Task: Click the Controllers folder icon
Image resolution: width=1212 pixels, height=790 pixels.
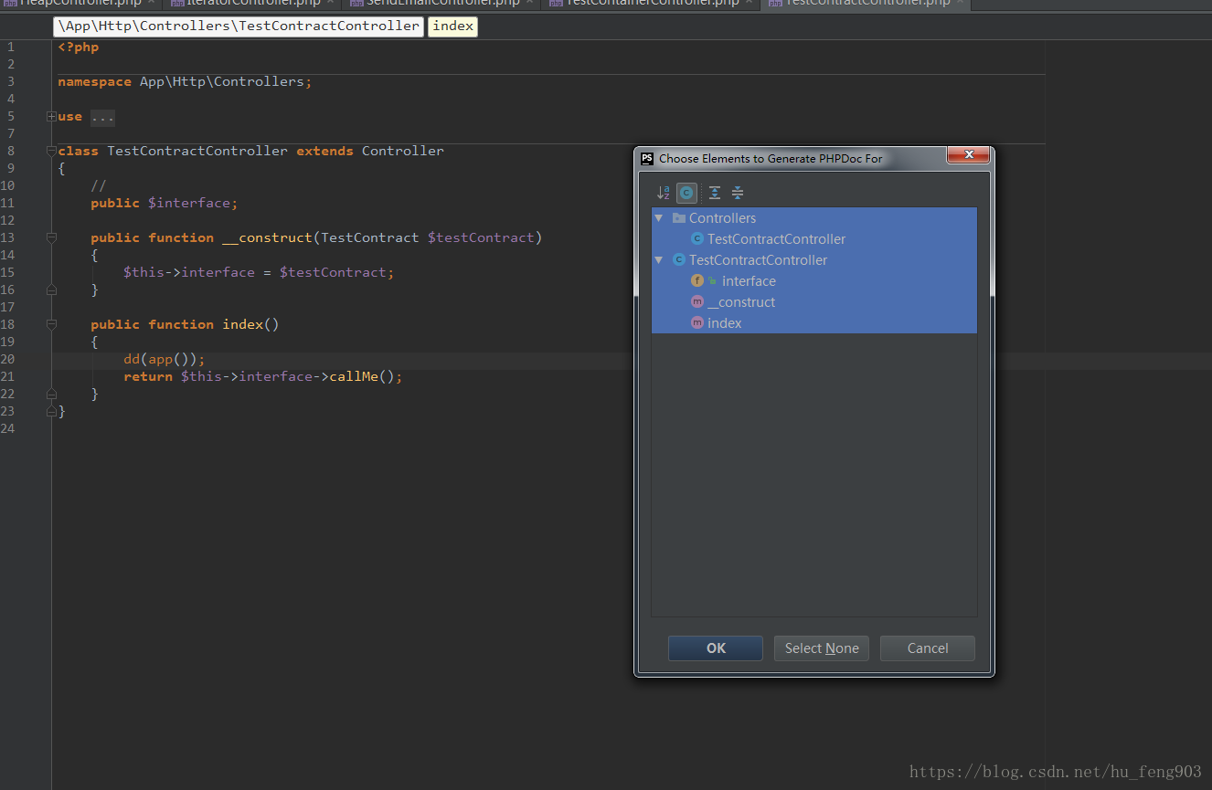Action: [678, 218]
